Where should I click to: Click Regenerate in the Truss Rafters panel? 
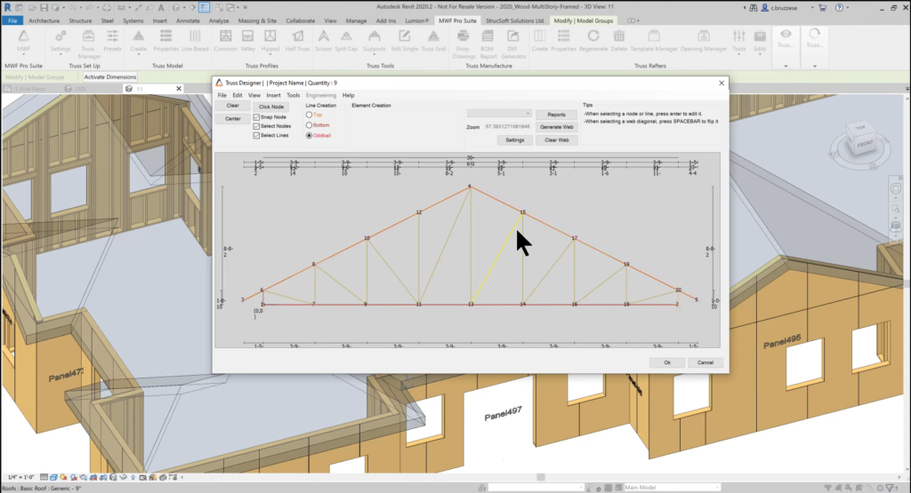tap(593, 41)
